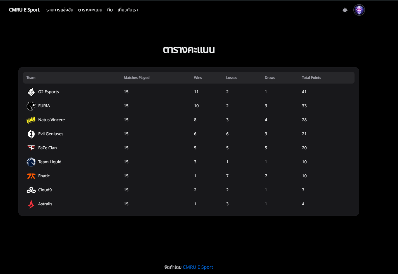Click Cloud9 total points 7
The height and width of the screenshot is (274, 398).
303,190
